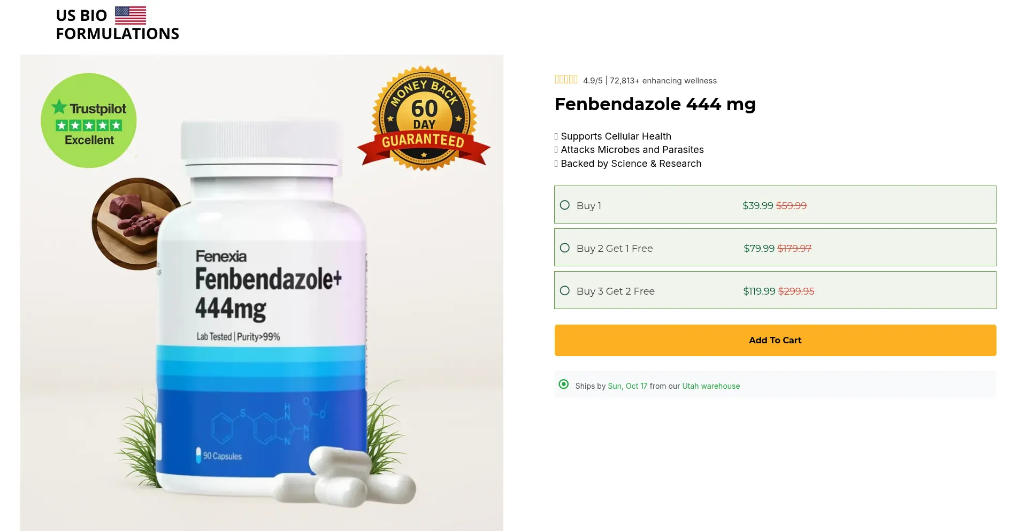Click the five star rating icons

click(x=566, y=80)
